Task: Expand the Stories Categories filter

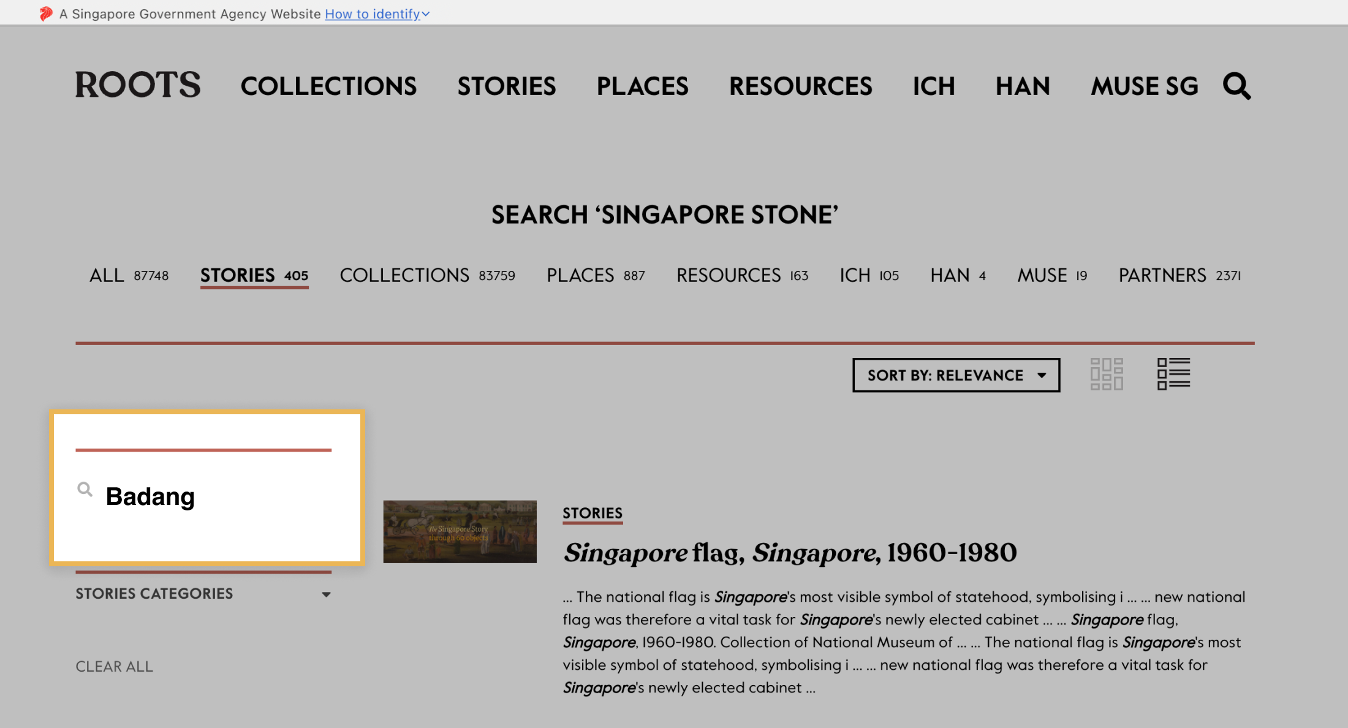Action: (x=203, y=594)
